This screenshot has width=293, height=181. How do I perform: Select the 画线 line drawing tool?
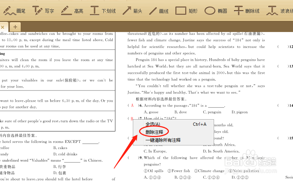click(x=159, y=11)
